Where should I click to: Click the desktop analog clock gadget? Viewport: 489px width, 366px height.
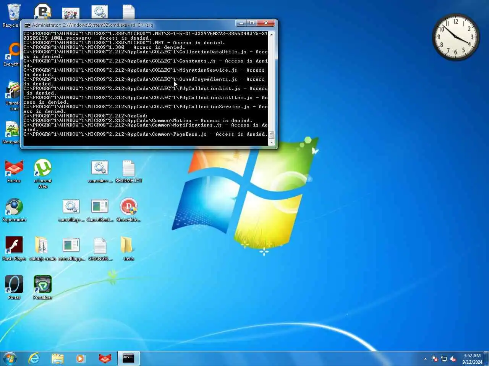pyautogui.click(x=455, y=37)
